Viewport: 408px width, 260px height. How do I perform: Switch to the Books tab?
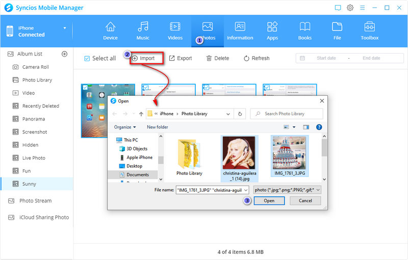304,31
